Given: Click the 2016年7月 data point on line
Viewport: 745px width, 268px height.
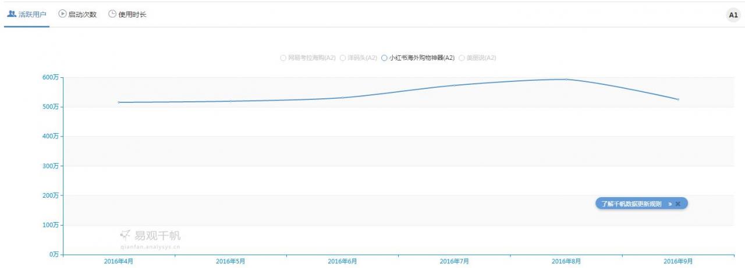Looking at the screenshot, I should click(x=455, y=85).
